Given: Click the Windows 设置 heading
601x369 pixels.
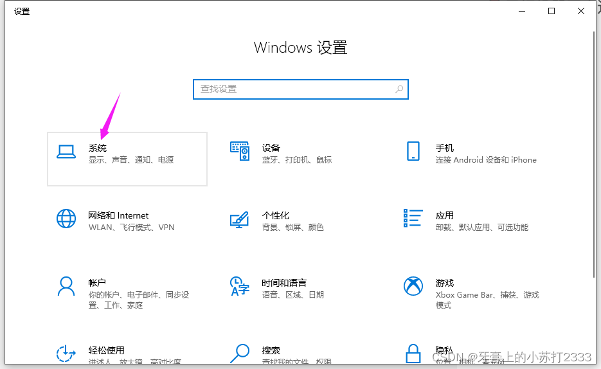Looking at the screenshot, I should (301, 48).
